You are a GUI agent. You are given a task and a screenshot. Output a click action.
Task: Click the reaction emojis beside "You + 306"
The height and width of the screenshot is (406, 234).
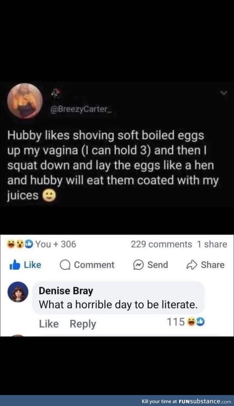point(20,244)
